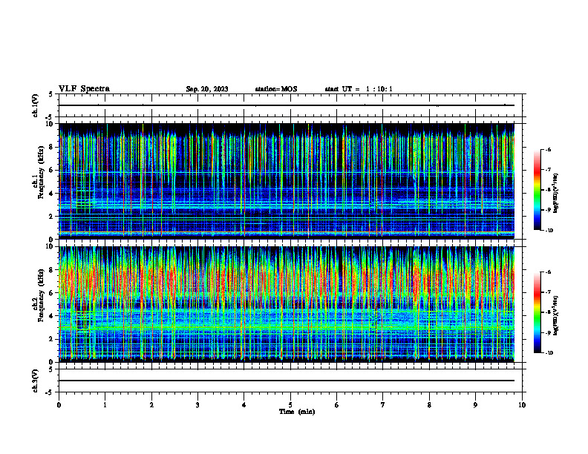
Task: Click the ch.1 spectrogram color scale bar
Action: point(537,190)
